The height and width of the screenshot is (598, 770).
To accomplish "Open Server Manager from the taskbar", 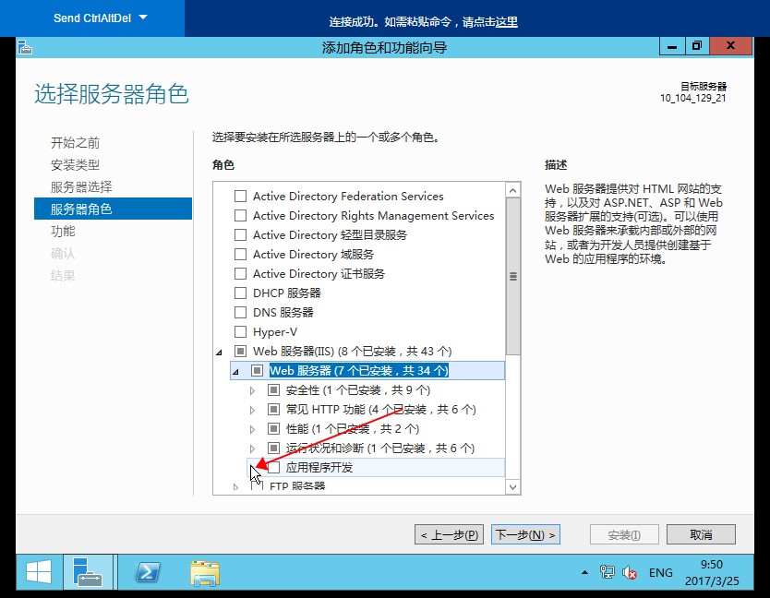I will [88, 572].
